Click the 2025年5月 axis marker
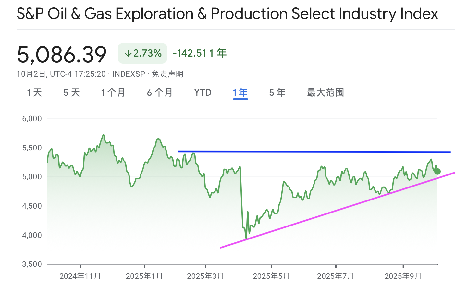Viewport: 455px width, 284px height. (271, 276)
